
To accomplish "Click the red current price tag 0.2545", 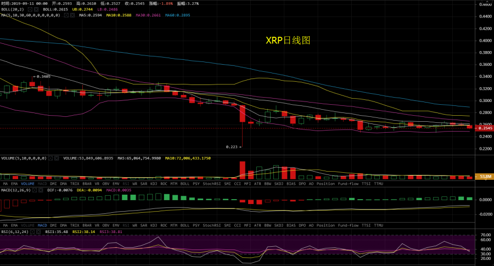I will [485, 128].
